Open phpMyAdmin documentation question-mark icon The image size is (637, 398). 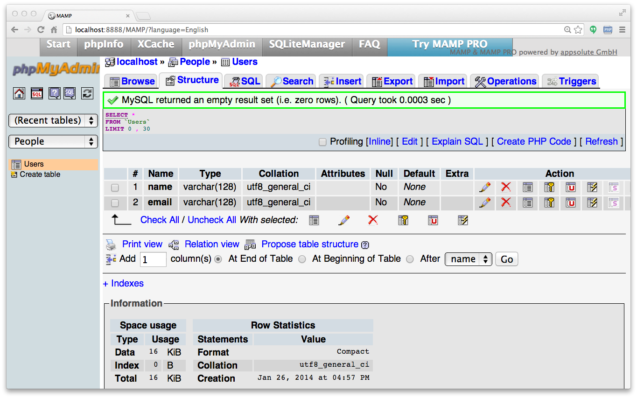pyautogui.click(x=54, y=93)
